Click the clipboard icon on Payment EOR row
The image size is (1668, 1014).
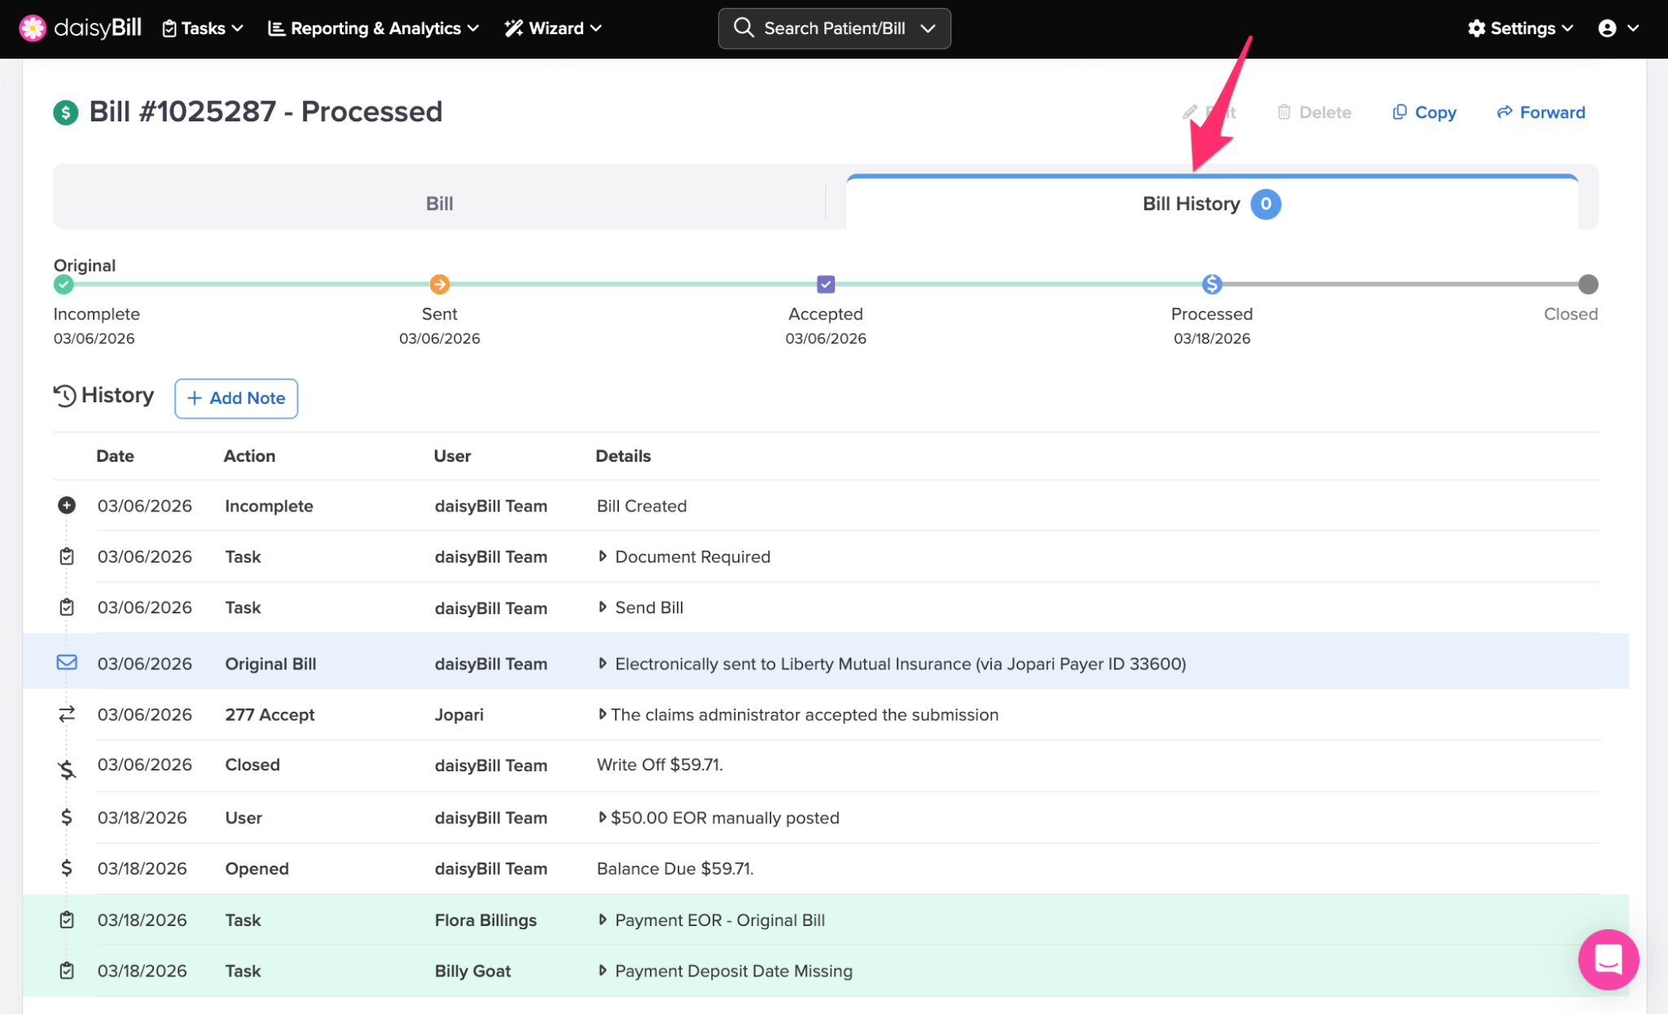67,920
